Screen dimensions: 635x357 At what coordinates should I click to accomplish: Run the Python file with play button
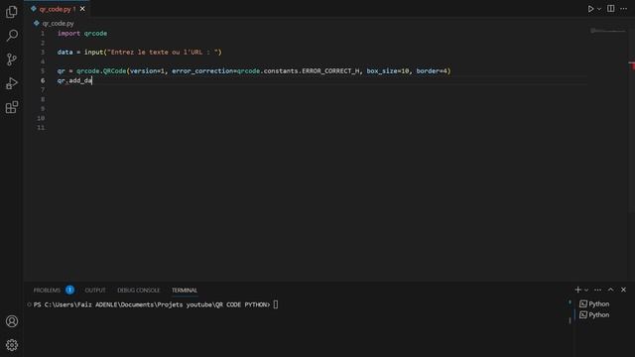[590, 9]
